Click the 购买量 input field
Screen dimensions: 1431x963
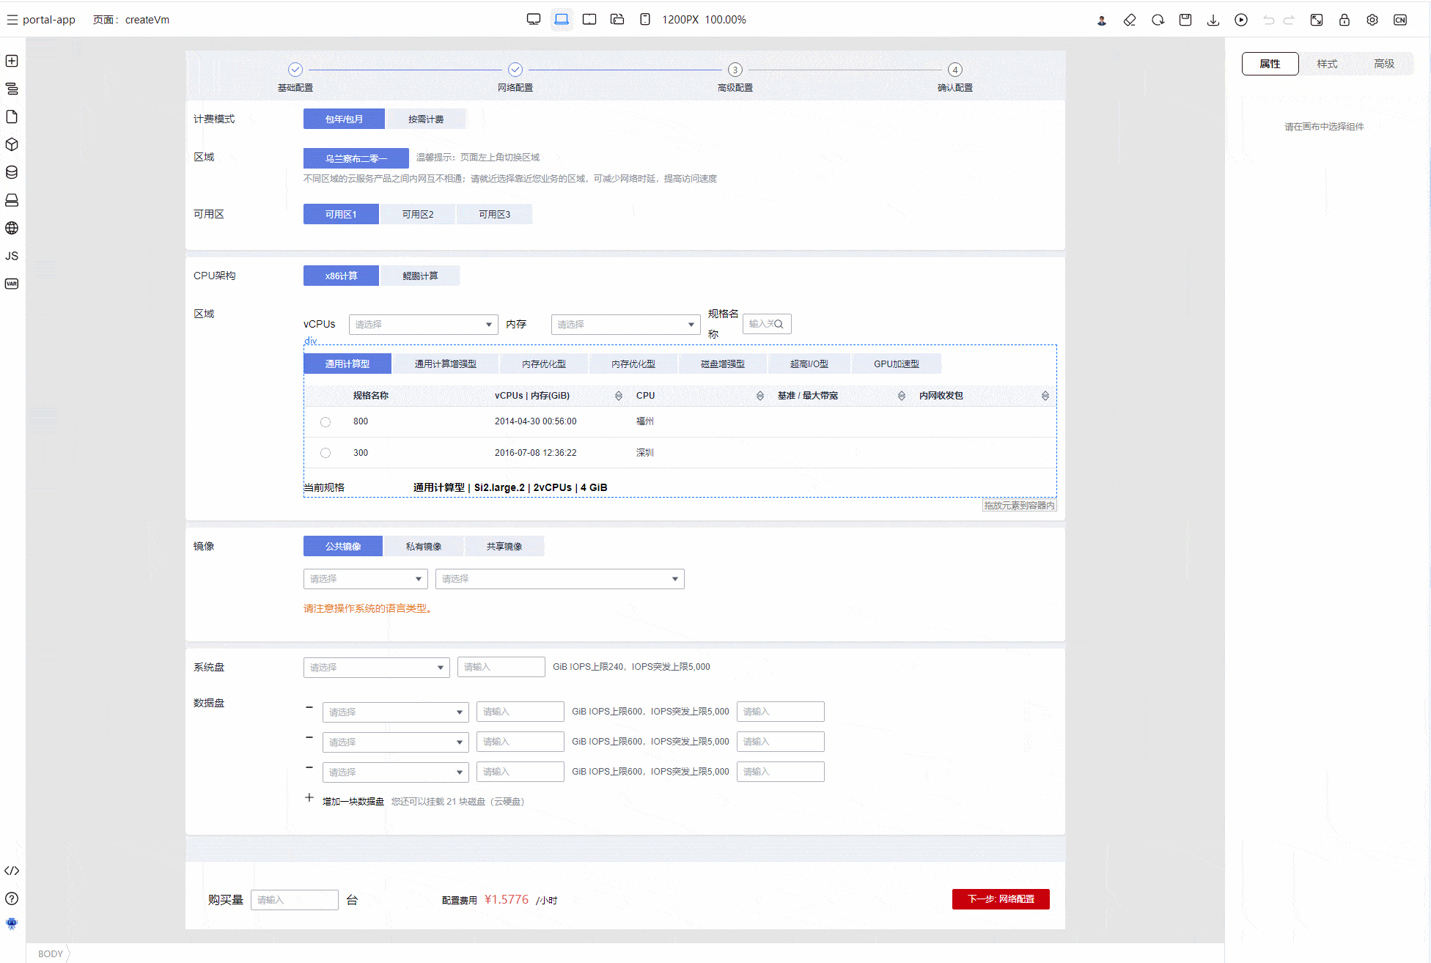coord(294,900)
